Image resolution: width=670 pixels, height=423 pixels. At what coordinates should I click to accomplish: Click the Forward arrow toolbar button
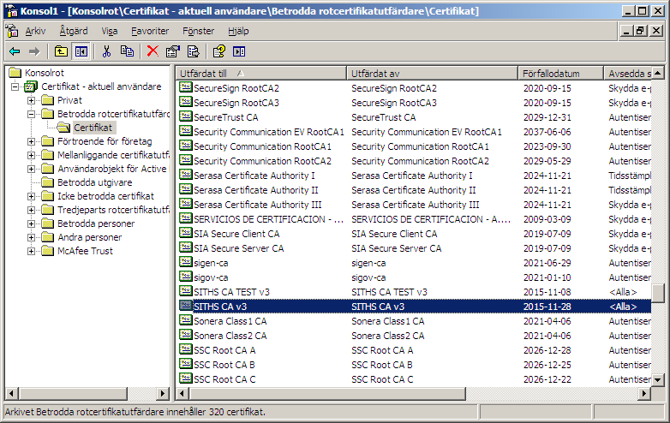34,51
